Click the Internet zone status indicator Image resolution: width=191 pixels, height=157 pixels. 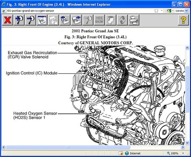point(133,153)
